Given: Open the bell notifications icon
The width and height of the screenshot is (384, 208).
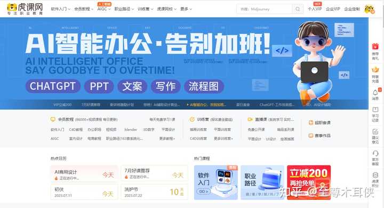Looking at the screenshot, I should pos(375,93).
